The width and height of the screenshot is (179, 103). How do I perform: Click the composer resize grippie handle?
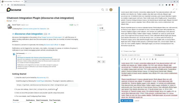click(119, 66)
